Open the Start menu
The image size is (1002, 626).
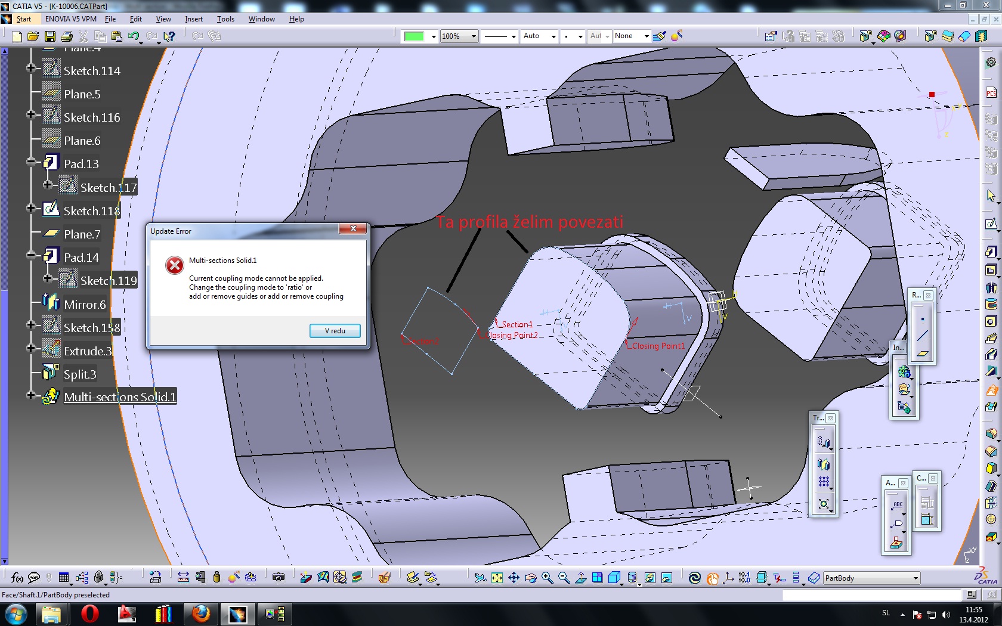(23, 19)
